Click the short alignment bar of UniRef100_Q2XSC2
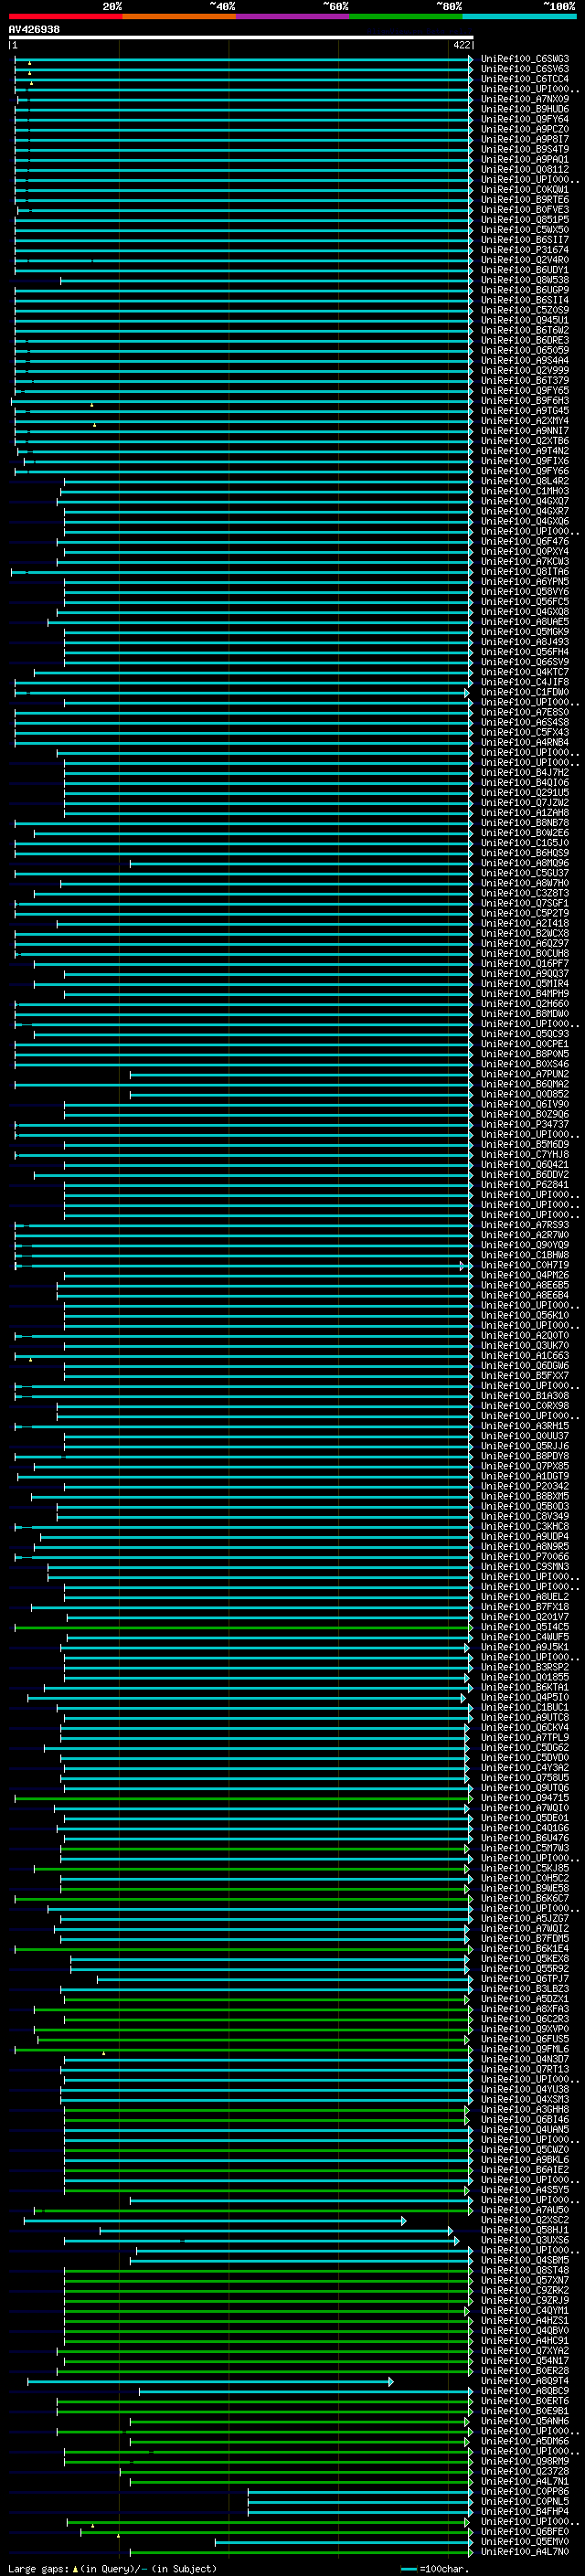Viewport: 585px width, 2576px height. coord(215,2220)
